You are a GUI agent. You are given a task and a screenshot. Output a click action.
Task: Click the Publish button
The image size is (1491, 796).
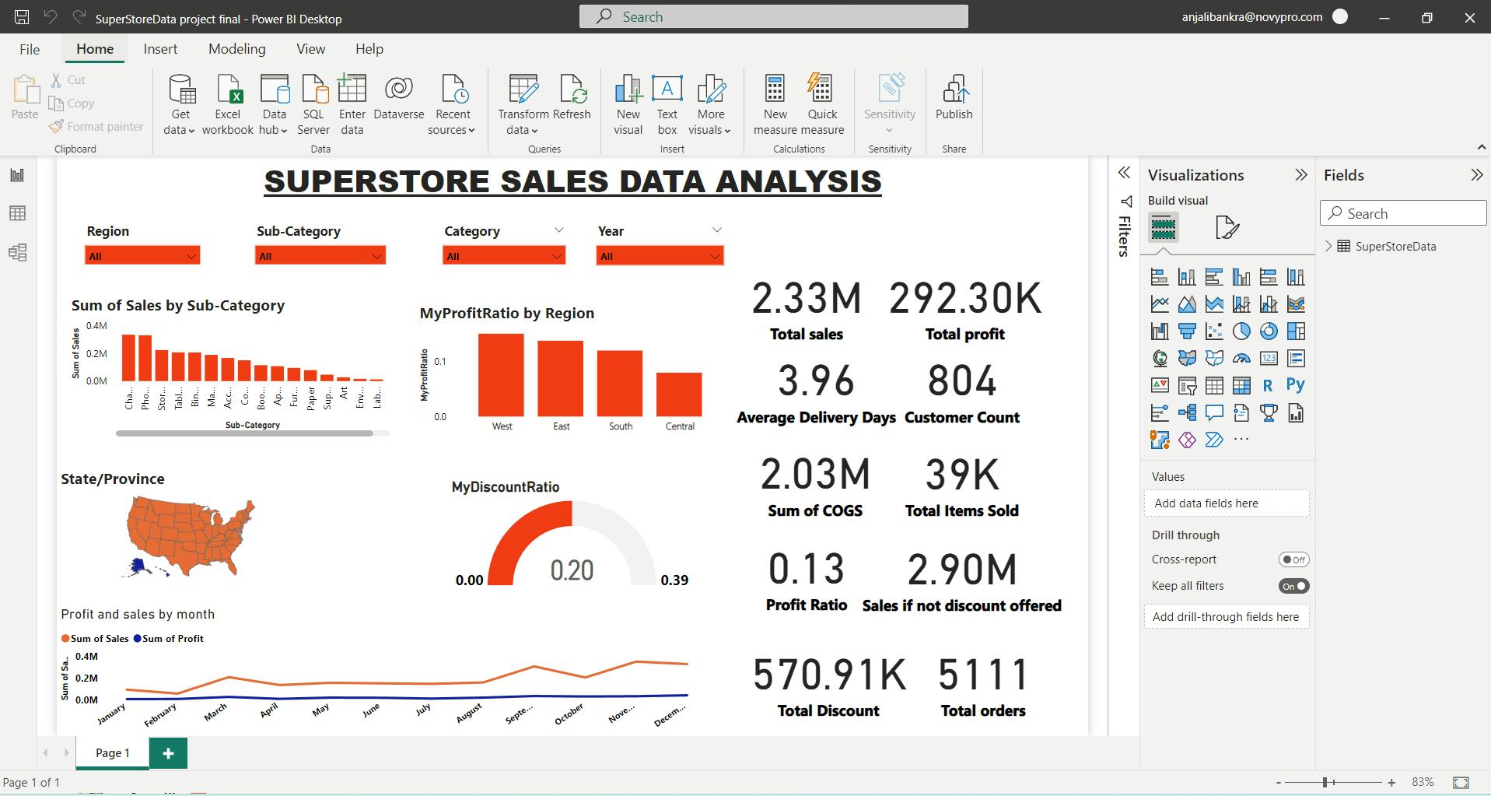pos(954,103)
